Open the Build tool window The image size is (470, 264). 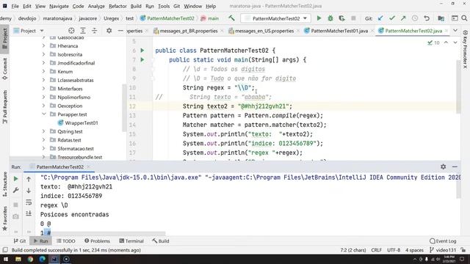160,241
